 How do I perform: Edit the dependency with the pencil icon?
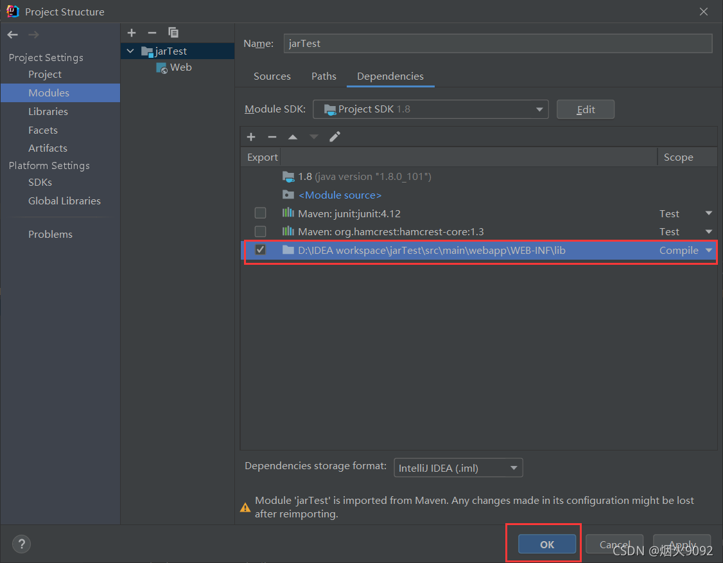pos(335,137)
